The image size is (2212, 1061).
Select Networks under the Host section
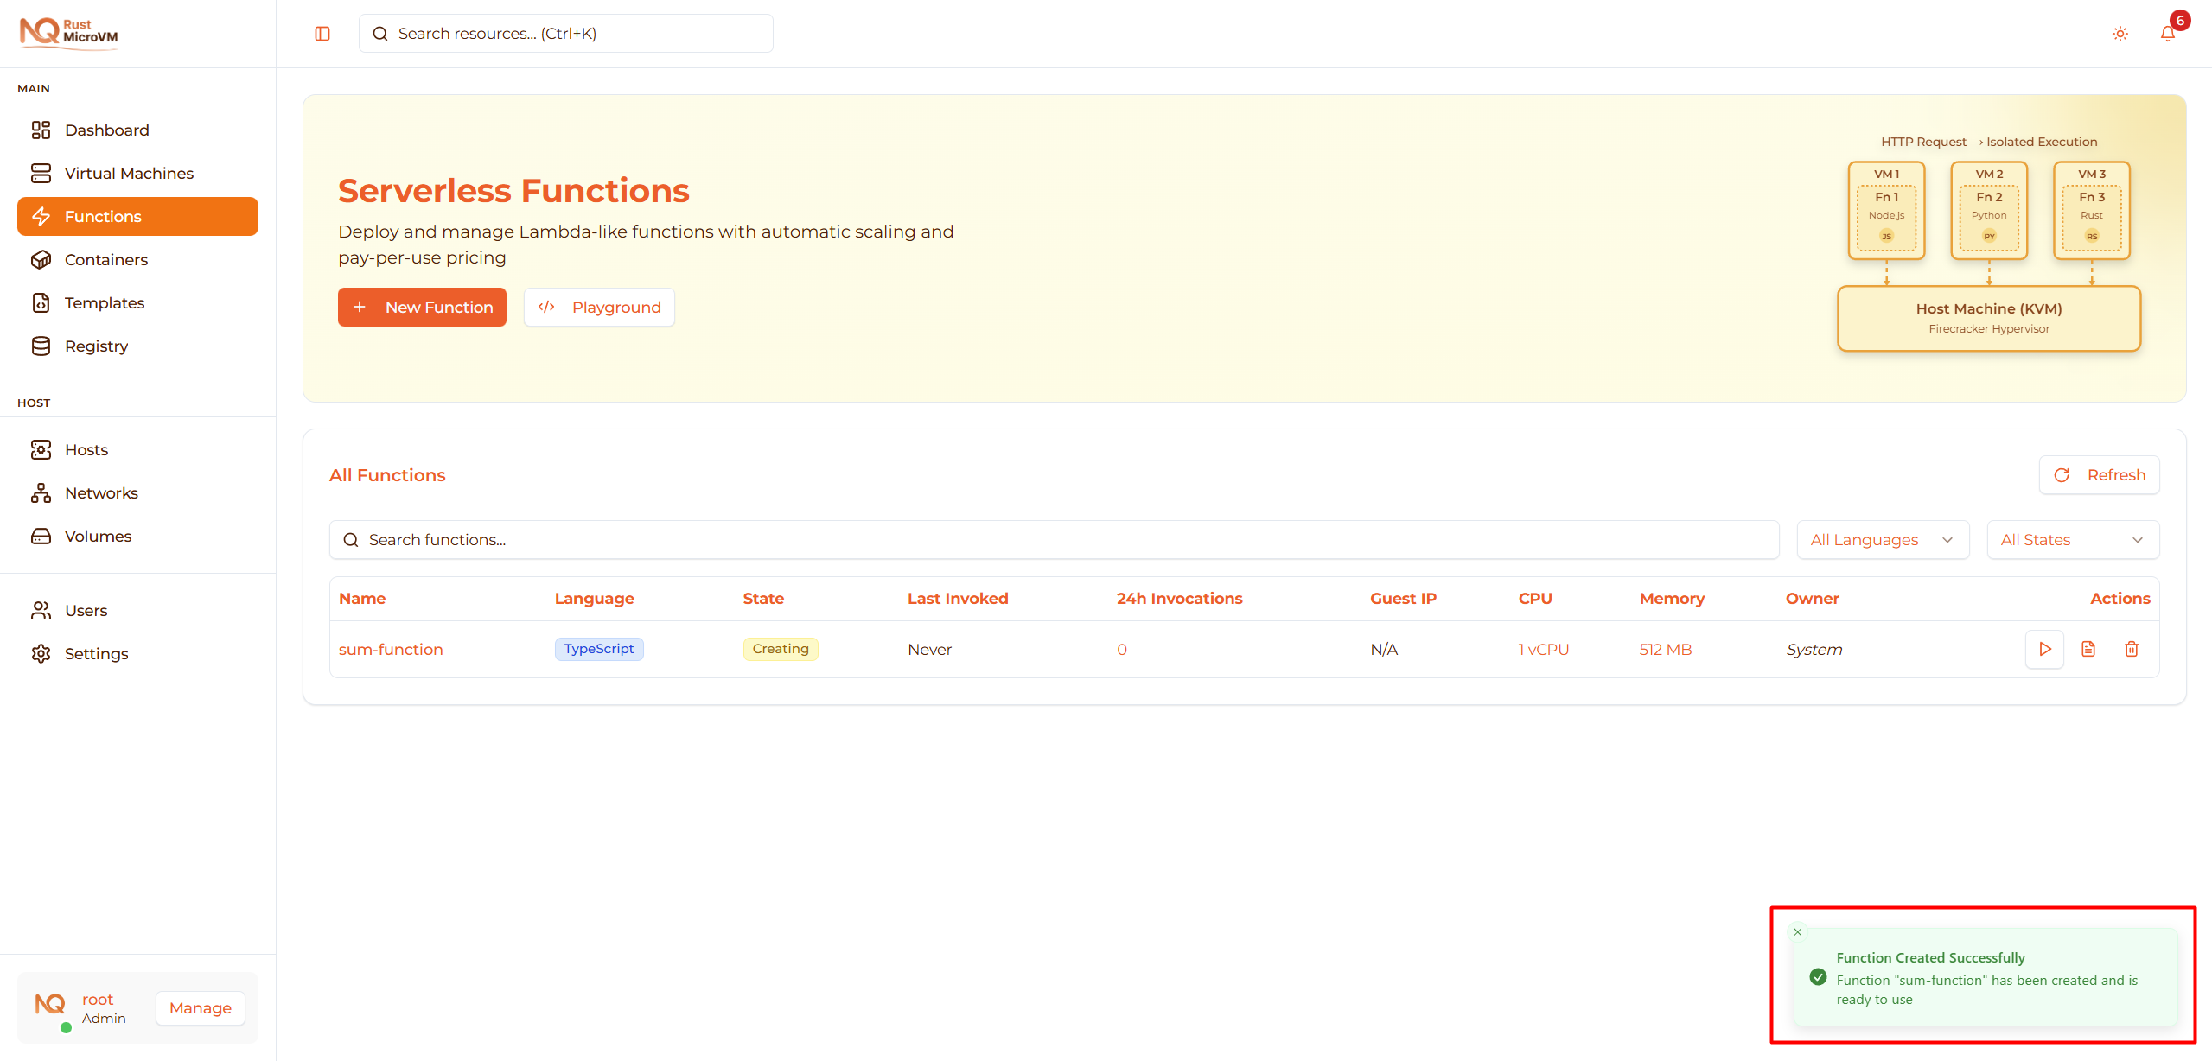[101, 492]
